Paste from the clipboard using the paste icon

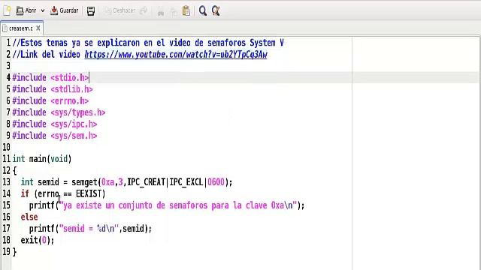(186, 11)
